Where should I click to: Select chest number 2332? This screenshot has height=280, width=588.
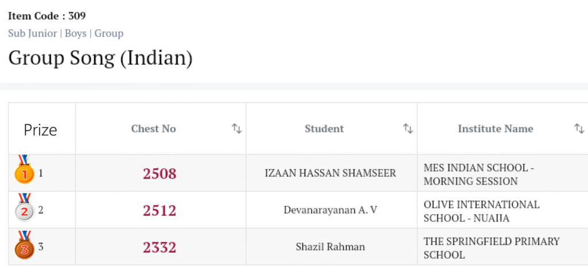coord(160,247)
